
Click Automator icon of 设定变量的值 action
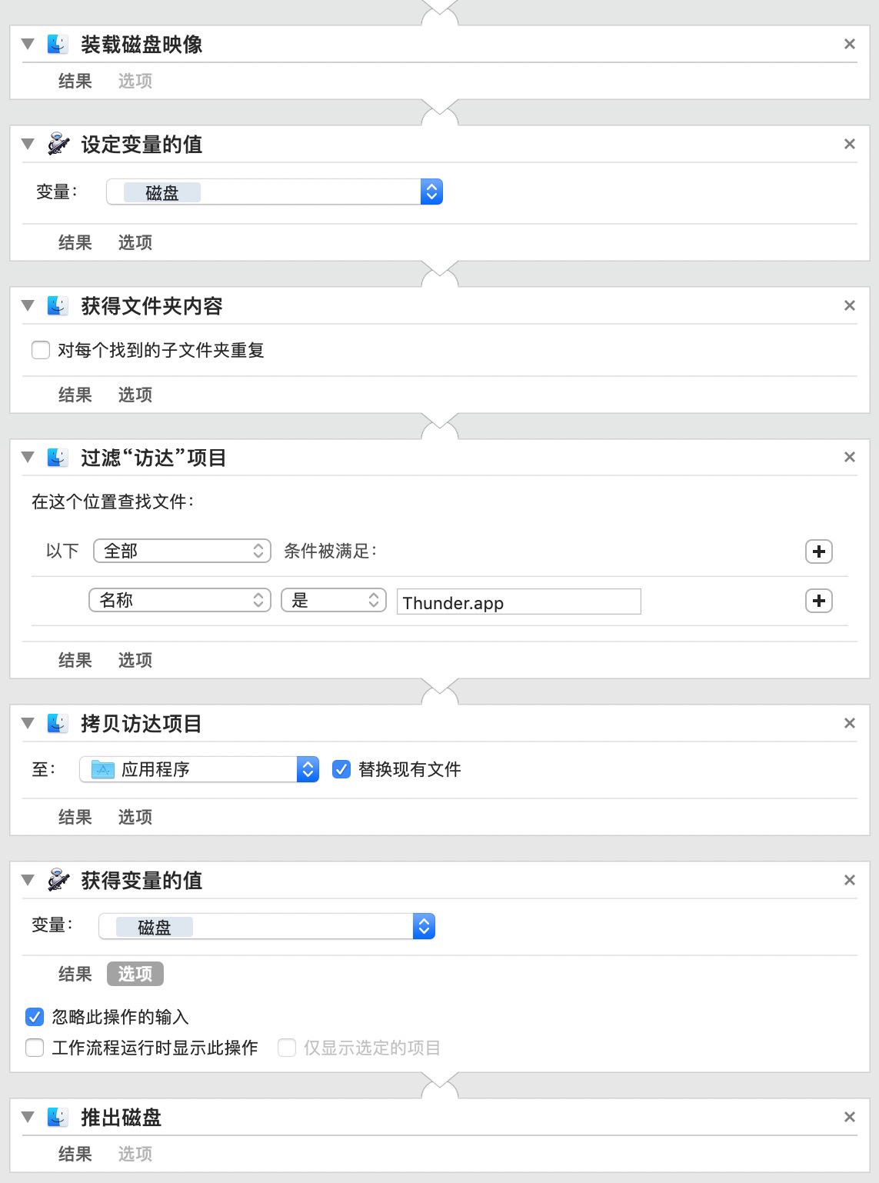coord(58,144)
